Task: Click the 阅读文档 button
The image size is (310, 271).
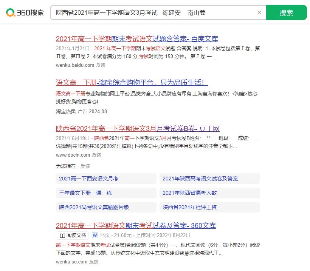Action: click(x=73, y=235)
